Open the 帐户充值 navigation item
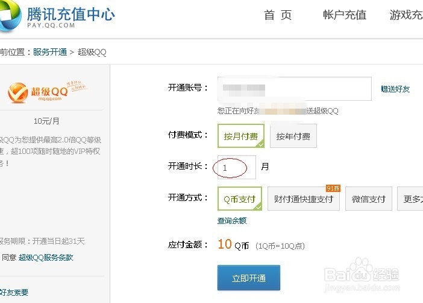 [x=345, y=15]
